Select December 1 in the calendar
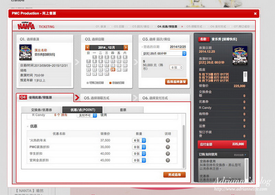 pos(94,57)
